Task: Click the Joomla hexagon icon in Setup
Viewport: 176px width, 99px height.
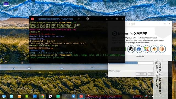Action: click(146, 49)
